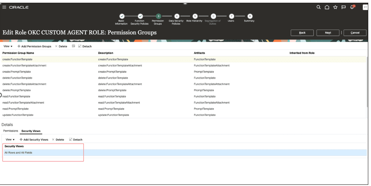Select the update:FunctionTemplate group name

coord(18,115)
